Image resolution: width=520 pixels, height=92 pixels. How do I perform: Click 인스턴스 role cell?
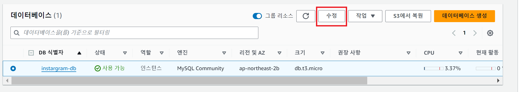pos(151,68)
